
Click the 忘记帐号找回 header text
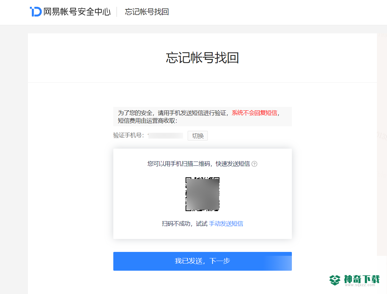tap(147, 12)
